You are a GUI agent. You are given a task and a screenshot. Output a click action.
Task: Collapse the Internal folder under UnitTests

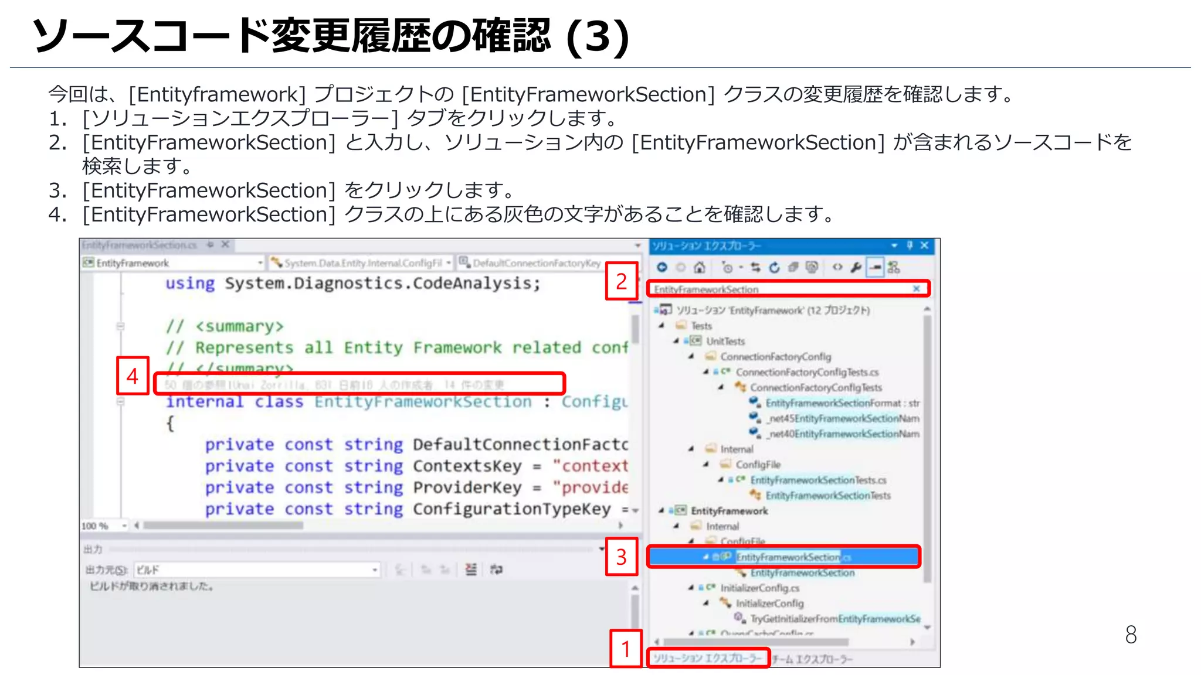[691, 449]
